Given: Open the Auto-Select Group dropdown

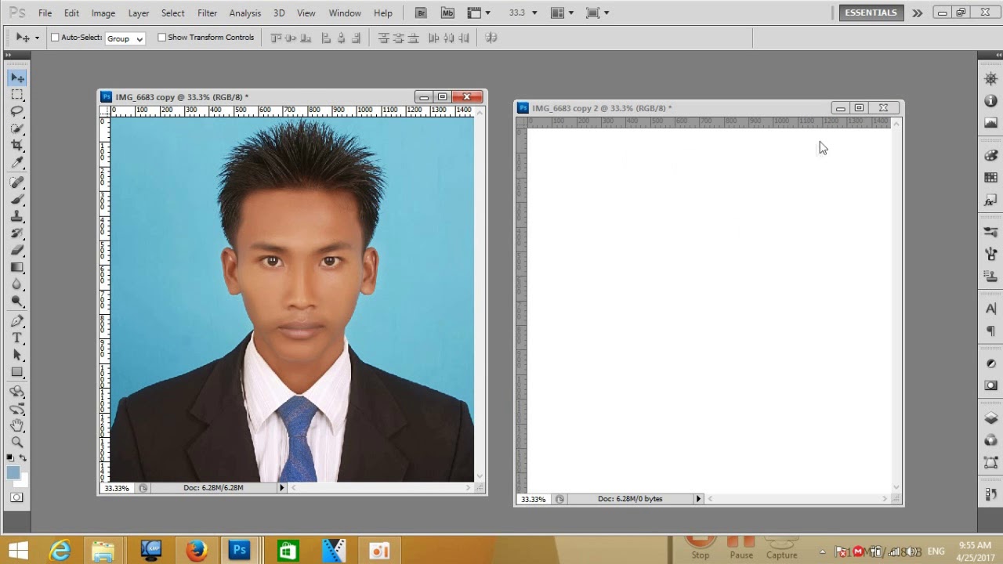Looking at the screenshot, I should (125, 38).
